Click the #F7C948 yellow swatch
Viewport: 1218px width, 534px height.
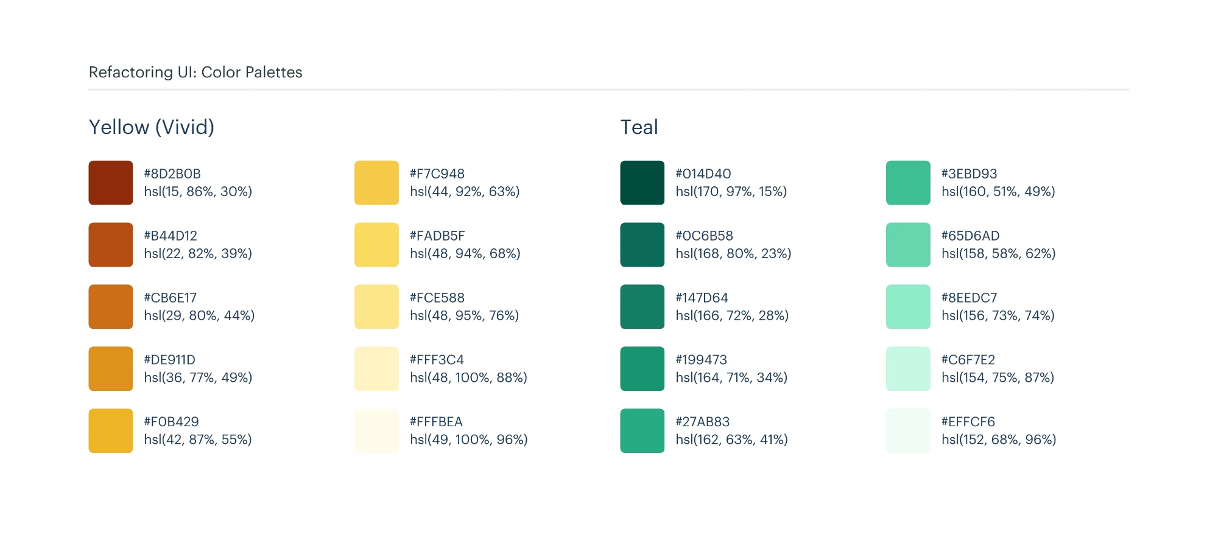point(376,183)
